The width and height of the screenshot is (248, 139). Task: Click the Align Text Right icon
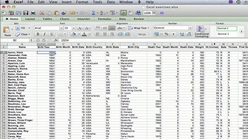[112, 34]
